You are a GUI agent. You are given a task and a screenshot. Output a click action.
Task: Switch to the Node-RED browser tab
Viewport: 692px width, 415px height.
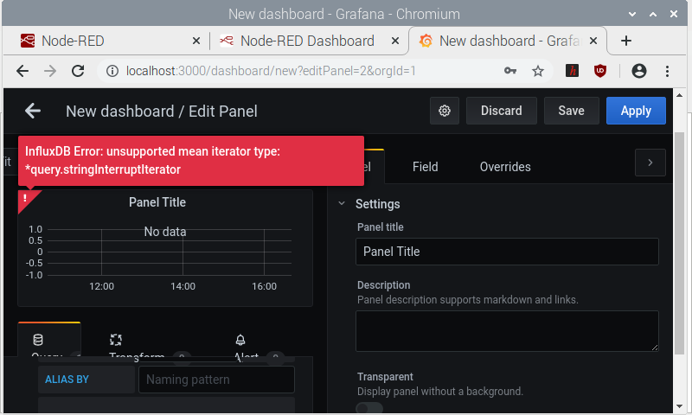click(106, 41)
